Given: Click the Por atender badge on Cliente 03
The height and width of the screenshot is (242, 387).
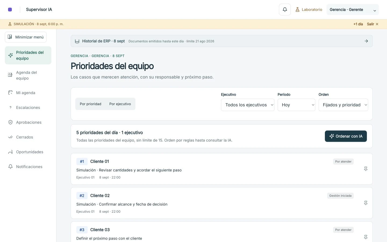Looking at the screenshot, I should (x=343, y=230).
